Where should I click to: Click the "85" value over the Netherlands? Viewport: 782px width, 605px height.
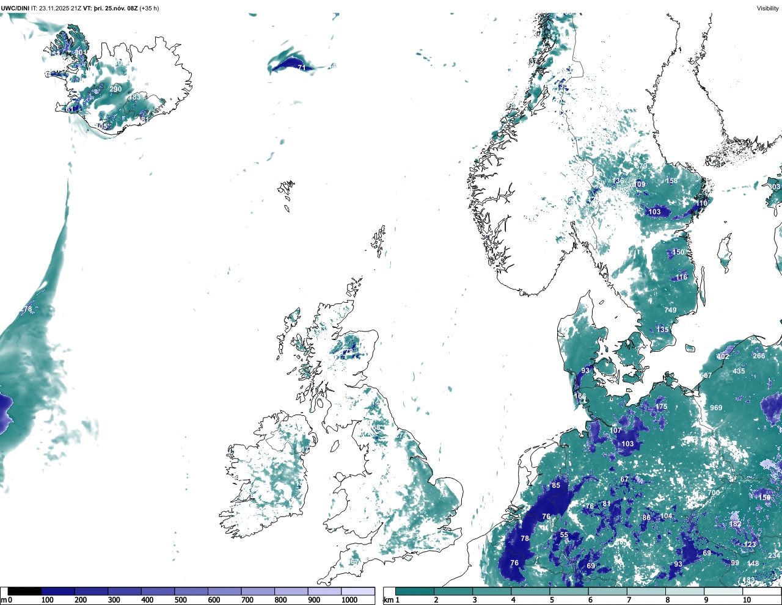tap(556, 486)
